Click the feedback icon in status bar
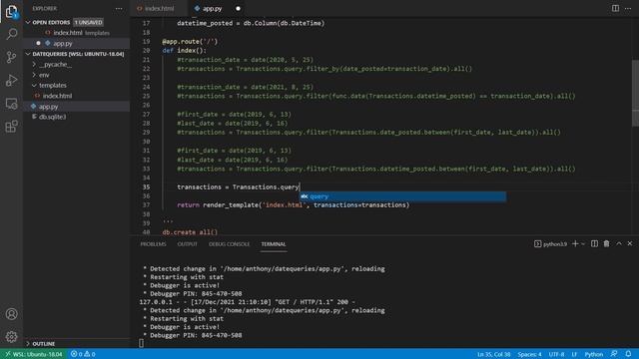Screen dimensions: 639x359 point(614,354)
